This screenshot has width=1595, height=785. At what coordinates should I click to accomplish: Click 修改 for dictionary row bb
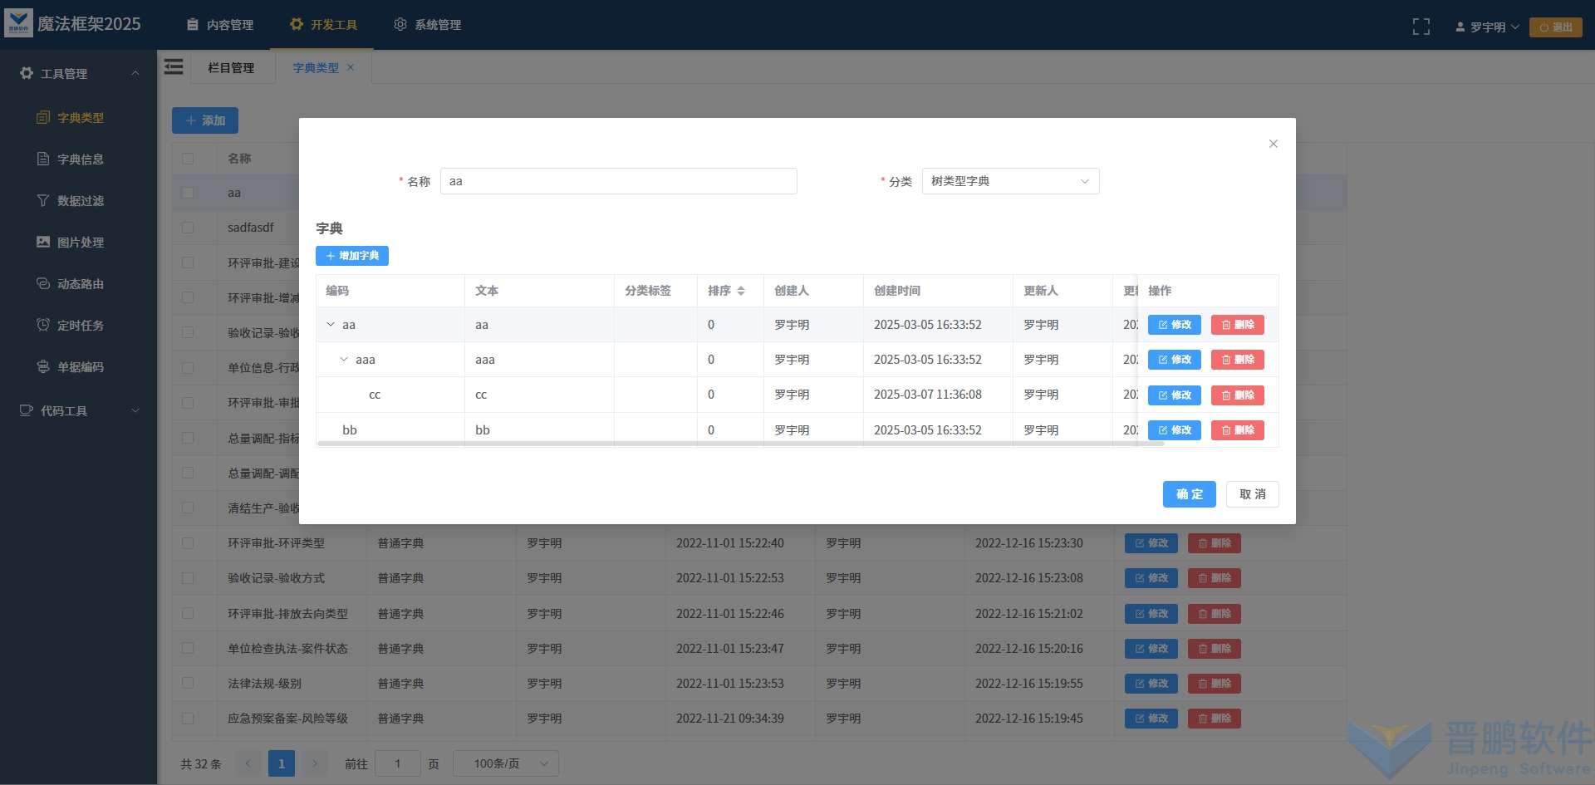pos(1174,430)
